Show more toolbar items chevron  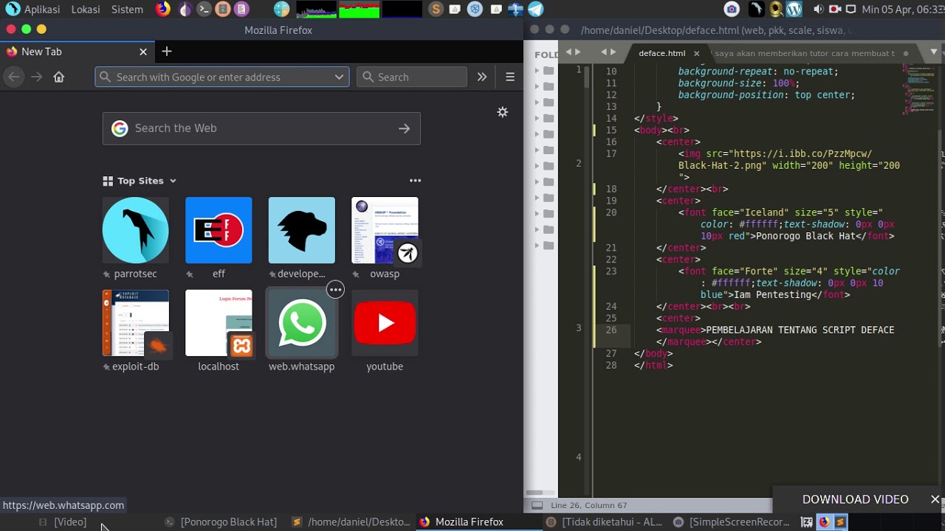point(482,77)
